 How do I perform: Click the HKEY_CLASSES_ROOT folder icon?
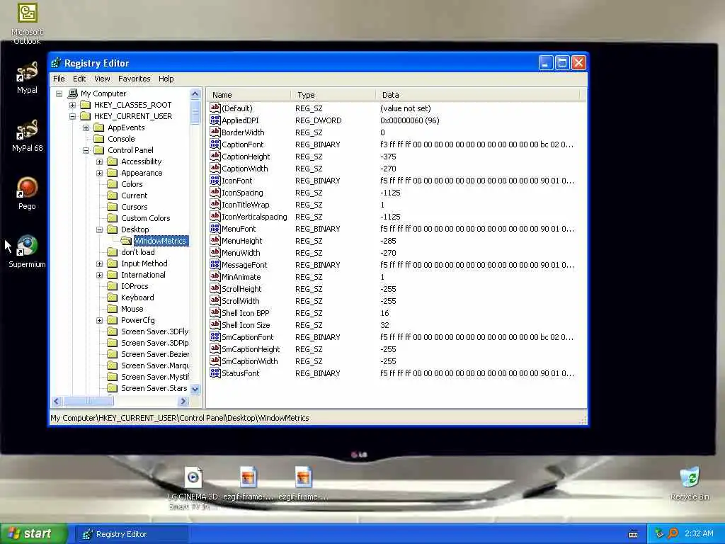click(x=86, y=105)
